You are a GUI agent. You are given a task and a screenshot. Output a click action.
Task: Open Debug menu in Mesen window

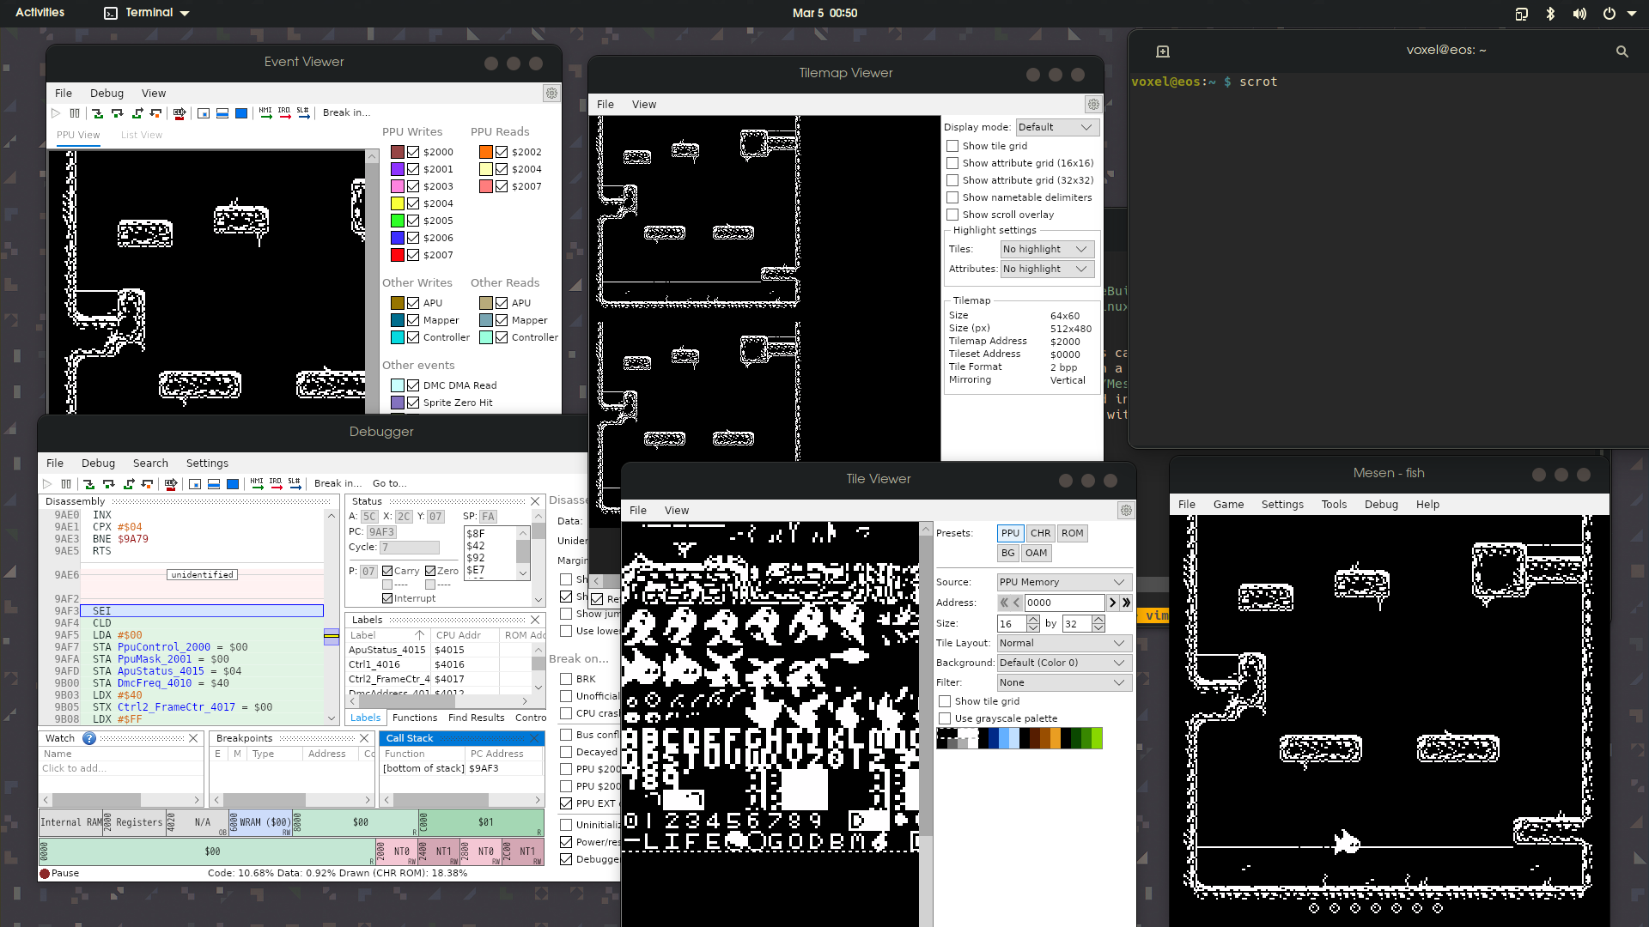[1381, 505]
